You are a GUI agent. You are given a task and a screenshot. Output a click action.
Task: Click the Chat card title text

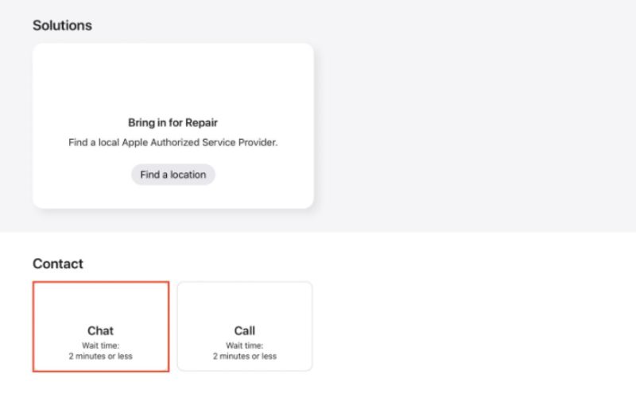[x=101, y=330]
